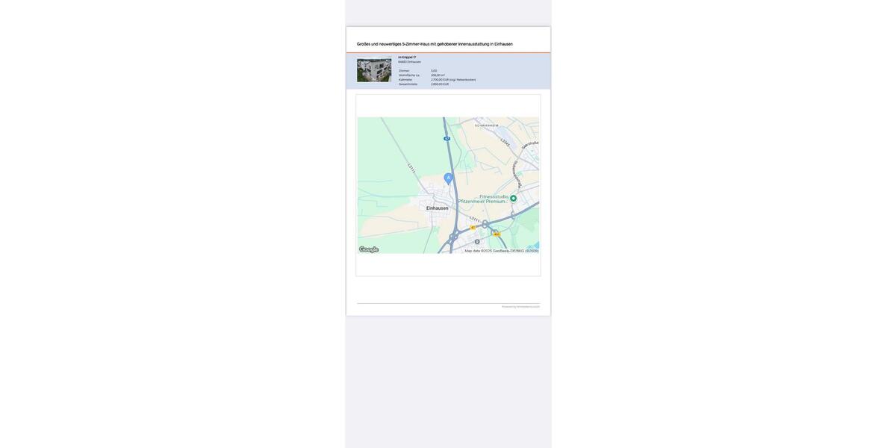This screenshot has width=896, height=448.
Task: Click the green Fitnessstudio Pfitzenmeier marker
Action: [x=513, y=199]
